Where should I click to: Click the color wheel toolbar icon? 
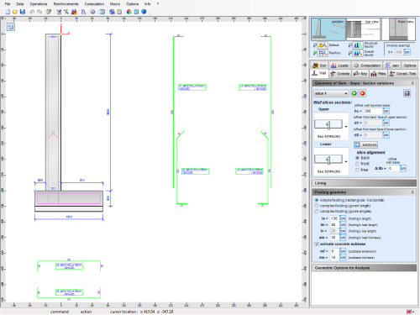129,12
